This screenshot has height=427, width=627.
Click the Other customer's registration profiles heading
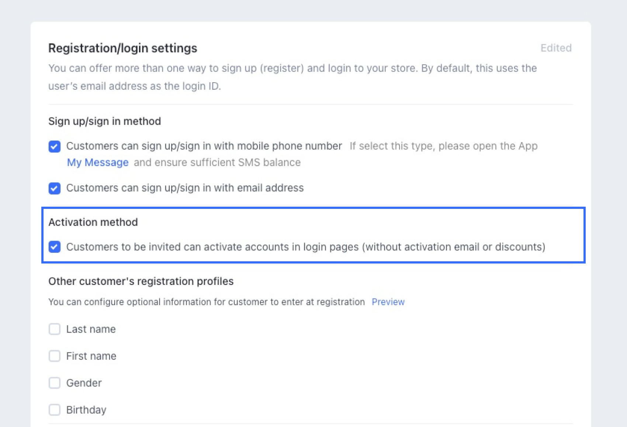141,282
